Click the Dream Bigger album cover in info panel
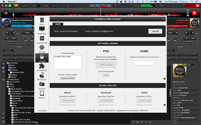Screen dimensions: 201x125 point(179,70)
